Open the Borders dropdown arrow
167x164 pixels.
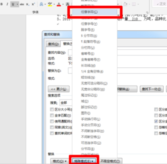pyautogui.click(x=138, y=4)
